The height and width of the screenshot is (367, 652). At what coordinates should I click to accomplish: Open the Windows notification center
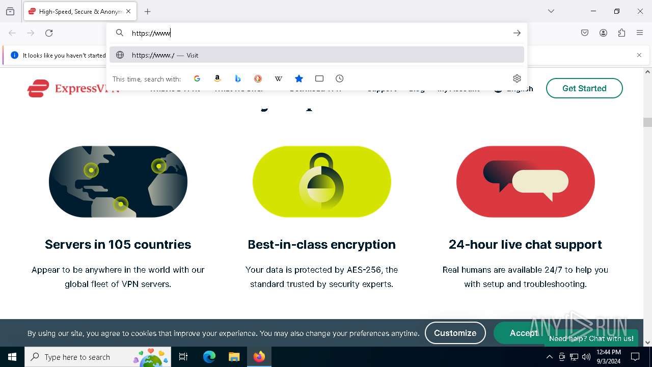click(x=635, y=357)
